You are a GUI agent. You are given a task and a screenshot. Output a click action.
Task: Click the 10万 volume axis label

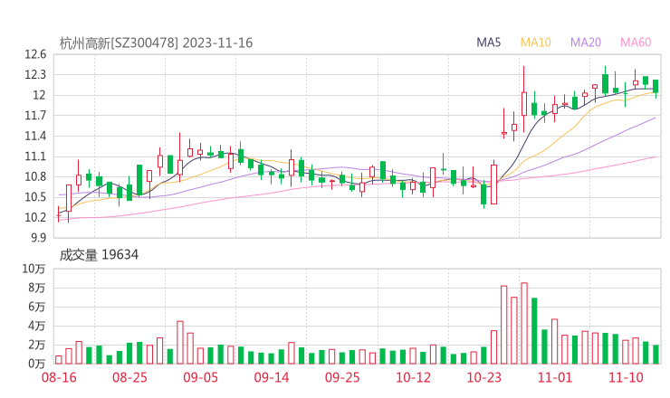pyautogui.click(x=33, y=270)
